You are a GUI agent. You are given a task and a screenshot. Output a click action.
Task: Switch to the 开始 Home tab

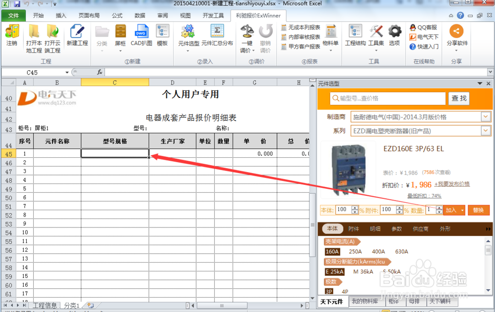tap(38, 15)
